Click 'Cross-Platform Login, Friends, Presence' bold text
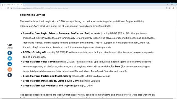The height and width of the screenshot is (99, 177). [x=61, y=33]
